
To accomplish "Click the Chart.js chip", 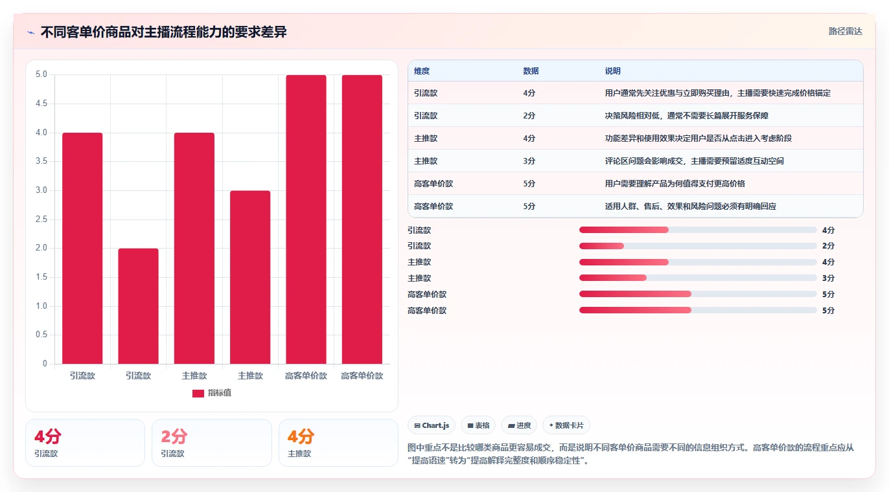I will [432, 425].
